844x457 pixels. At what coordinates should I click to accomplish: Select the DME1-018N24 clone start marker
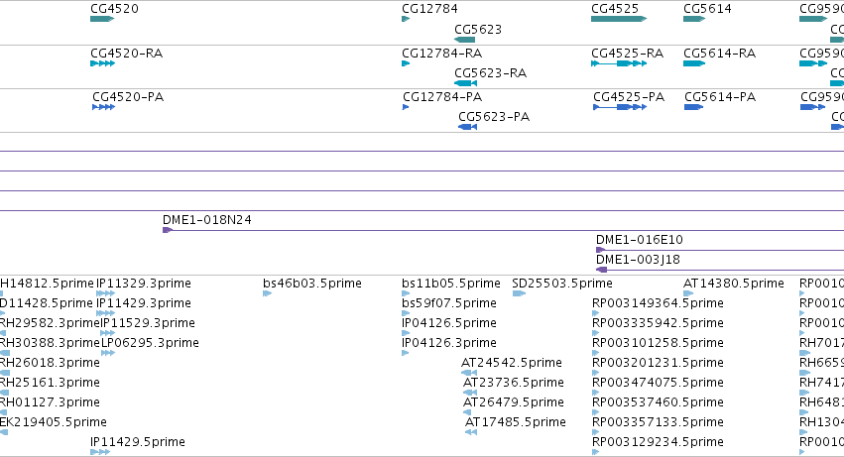click(x=168, y=230)
